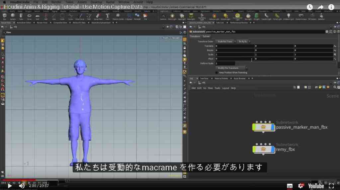Add a Portal Light from the shelf

(x=277, y=17)
